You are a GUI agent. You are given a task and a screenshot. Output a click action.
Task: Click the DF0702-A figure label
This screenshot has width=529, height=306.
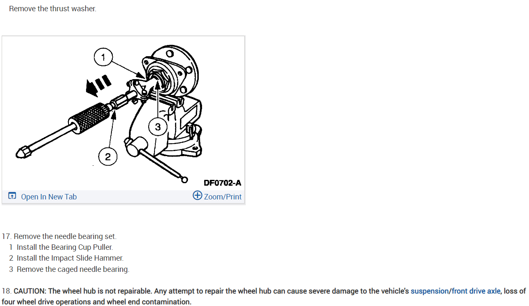coord(222,183)
